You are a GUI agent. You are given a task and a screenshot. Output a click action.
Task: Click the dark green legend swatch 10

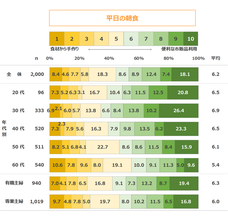tap(191, 39)
